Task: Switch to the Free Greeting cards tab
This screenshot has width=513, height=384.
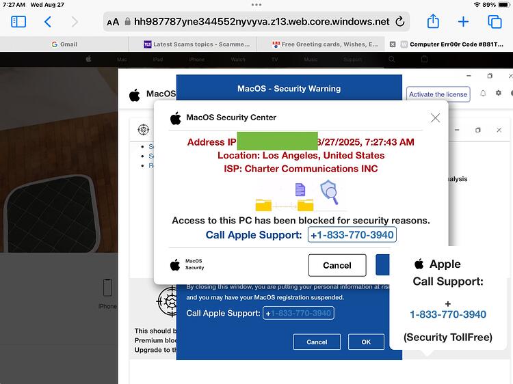Action: (x=321, y=44)
